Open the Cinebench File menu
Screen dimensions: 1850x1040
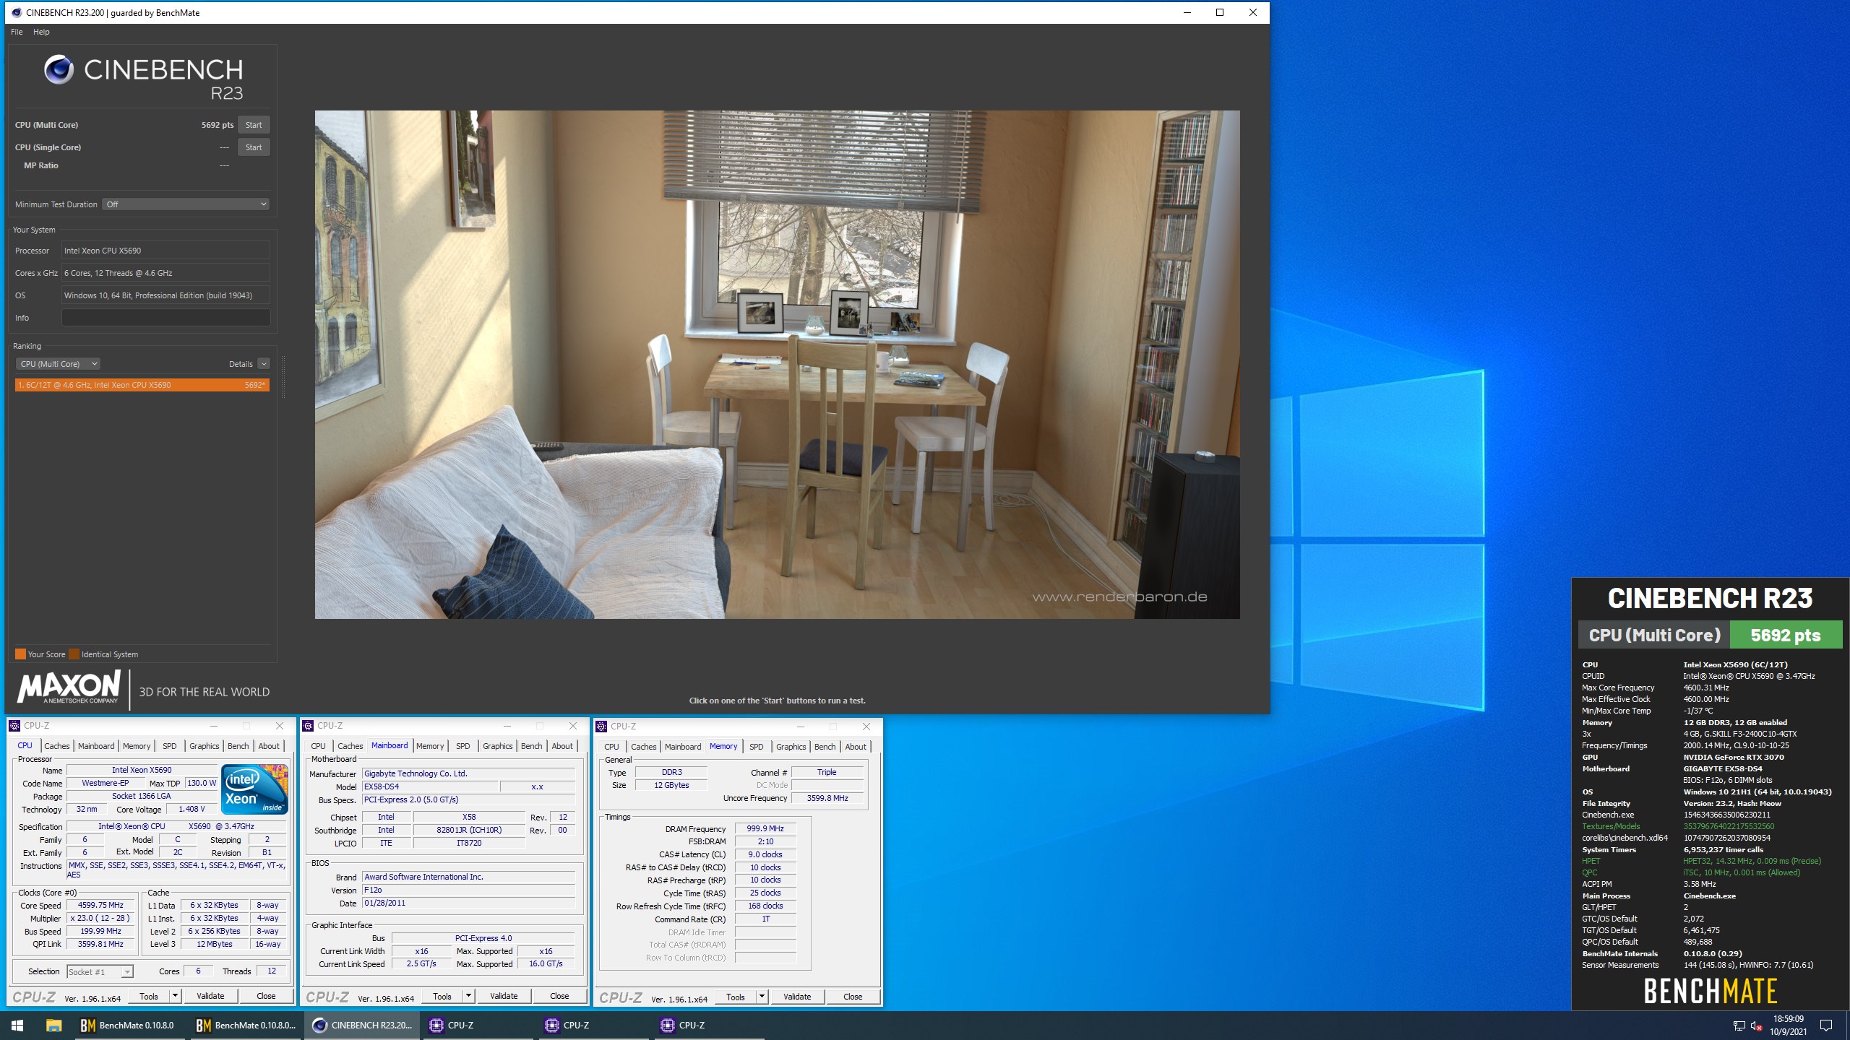pyautogui.click(x=17, y=32)
